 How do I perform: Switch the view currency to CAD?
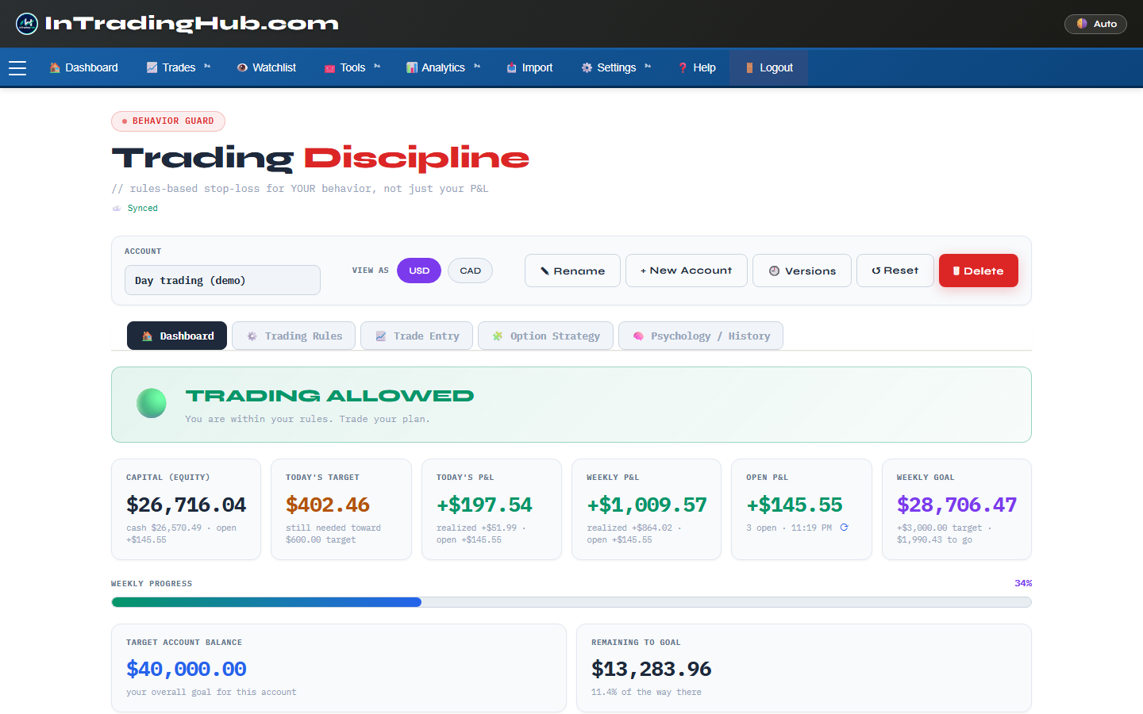click(x=470, y=271)
